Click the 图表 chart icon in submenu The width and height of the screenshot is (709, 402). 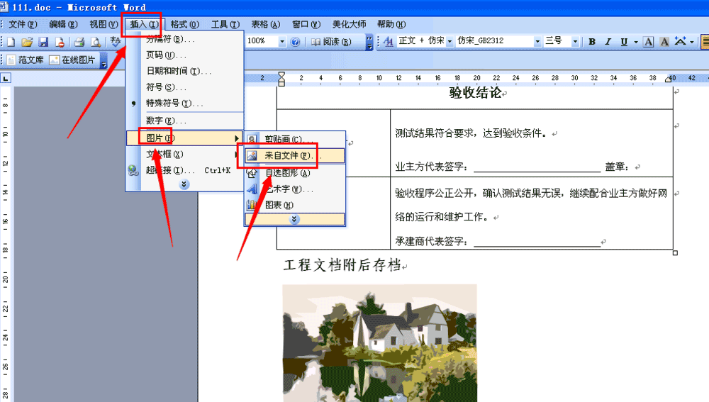(252, 205)
